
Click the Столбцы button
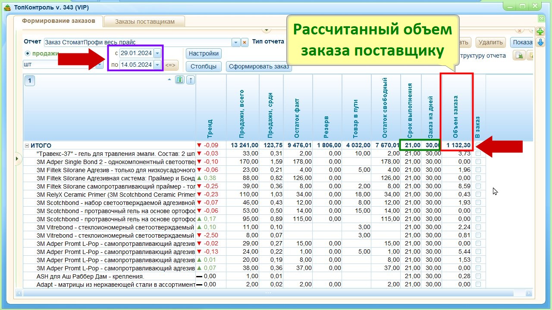pyautogui.click(x=204, y=66)
